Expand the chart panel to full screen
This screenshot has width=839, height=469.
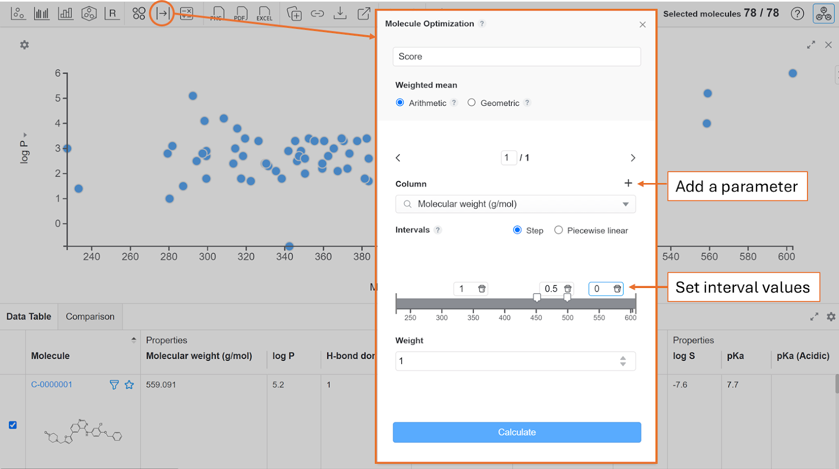[811, 45]
